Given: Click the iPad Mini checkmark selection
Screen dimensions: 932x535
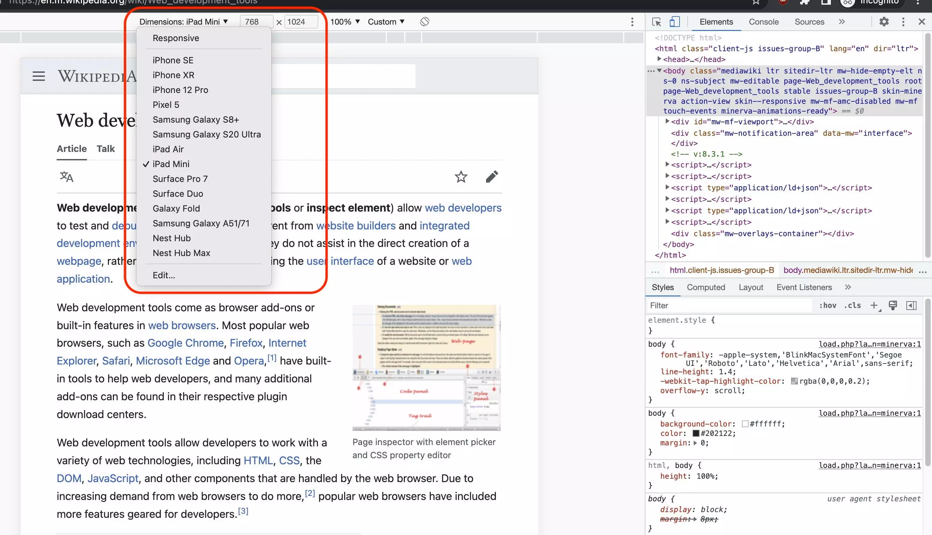Looking at the screenshot, I should point(171,164).
